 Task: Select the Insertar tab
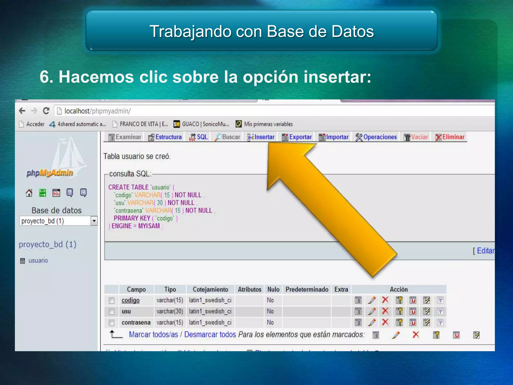point(261,137)
